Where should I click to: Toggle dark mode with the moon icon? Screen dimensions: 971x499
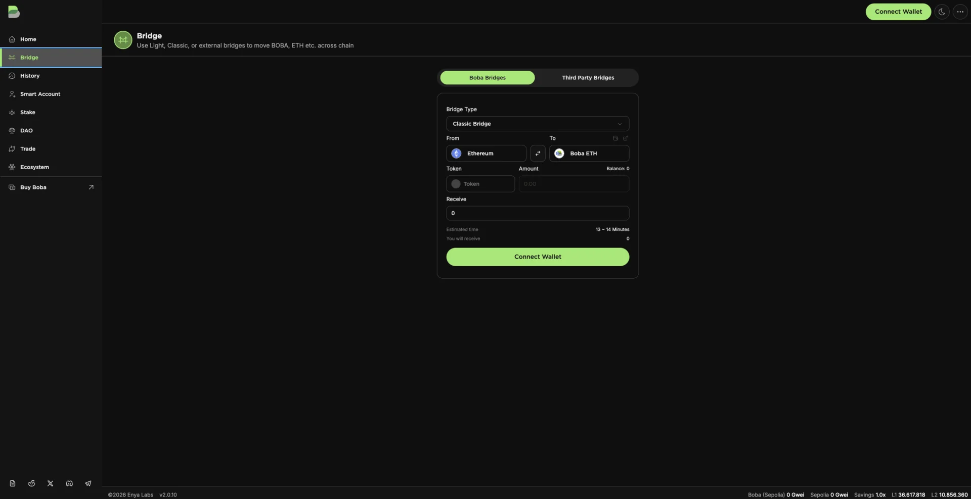942,12
